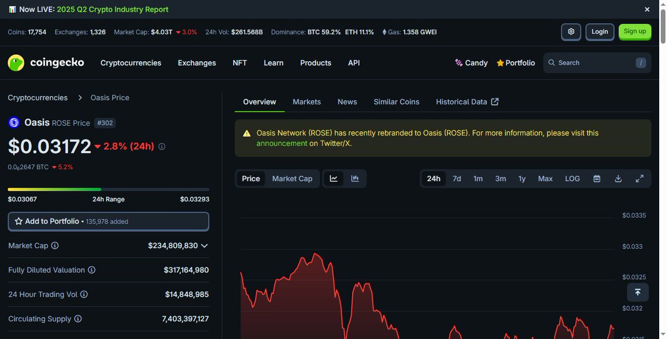Open the API nav menu

pyautogui.click(x=354, y=63)
